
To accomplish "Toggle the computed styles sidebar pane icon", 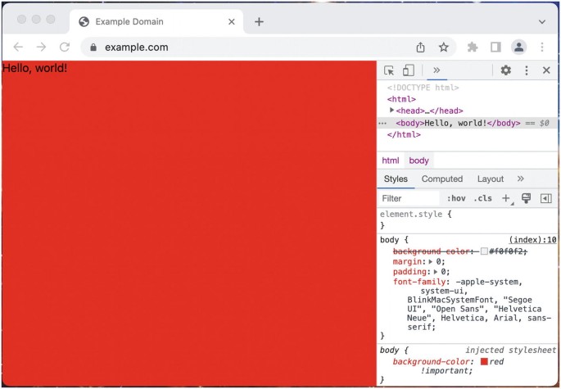I will (545, 198).
